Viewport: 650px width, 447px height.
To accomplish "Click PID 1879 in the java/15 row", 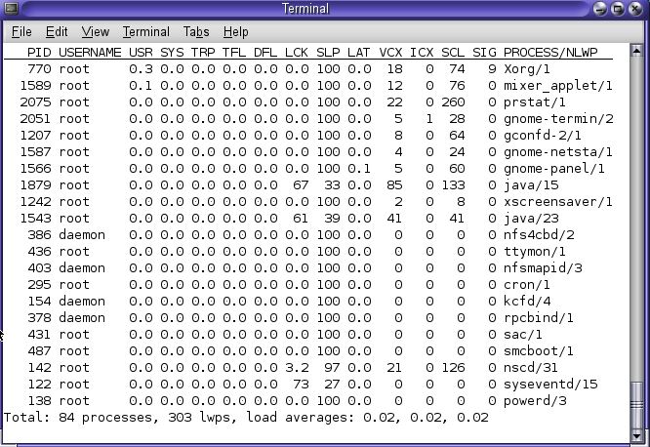I will click(36, 184).
